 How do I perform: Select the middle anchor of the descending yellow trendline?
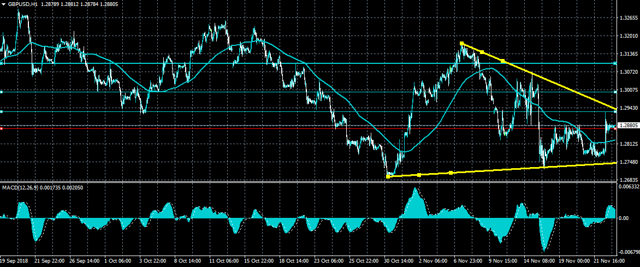click(482, 52)
